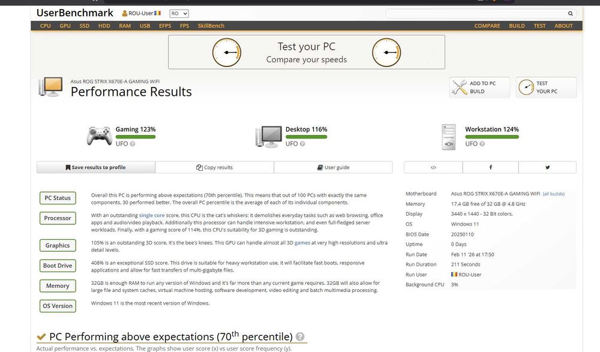Click the Desktop monitor icon
Image resolution: width=600 pixels, height=352 pixels.
click(269, 137)
